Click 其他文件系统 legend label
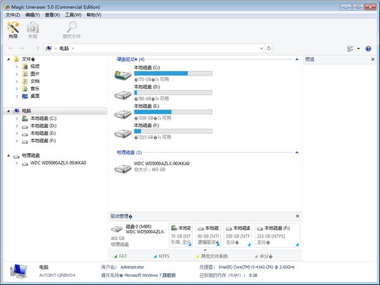Viewport: 380px width, 285px height. 214,256
